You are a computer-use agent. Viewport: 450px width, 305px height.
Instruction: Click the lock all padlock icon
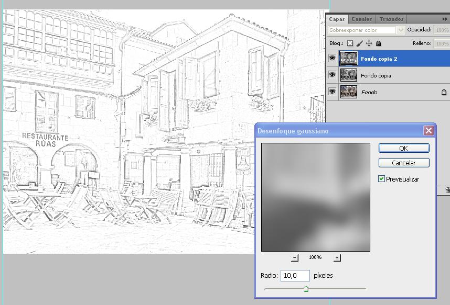click(378, 43)
